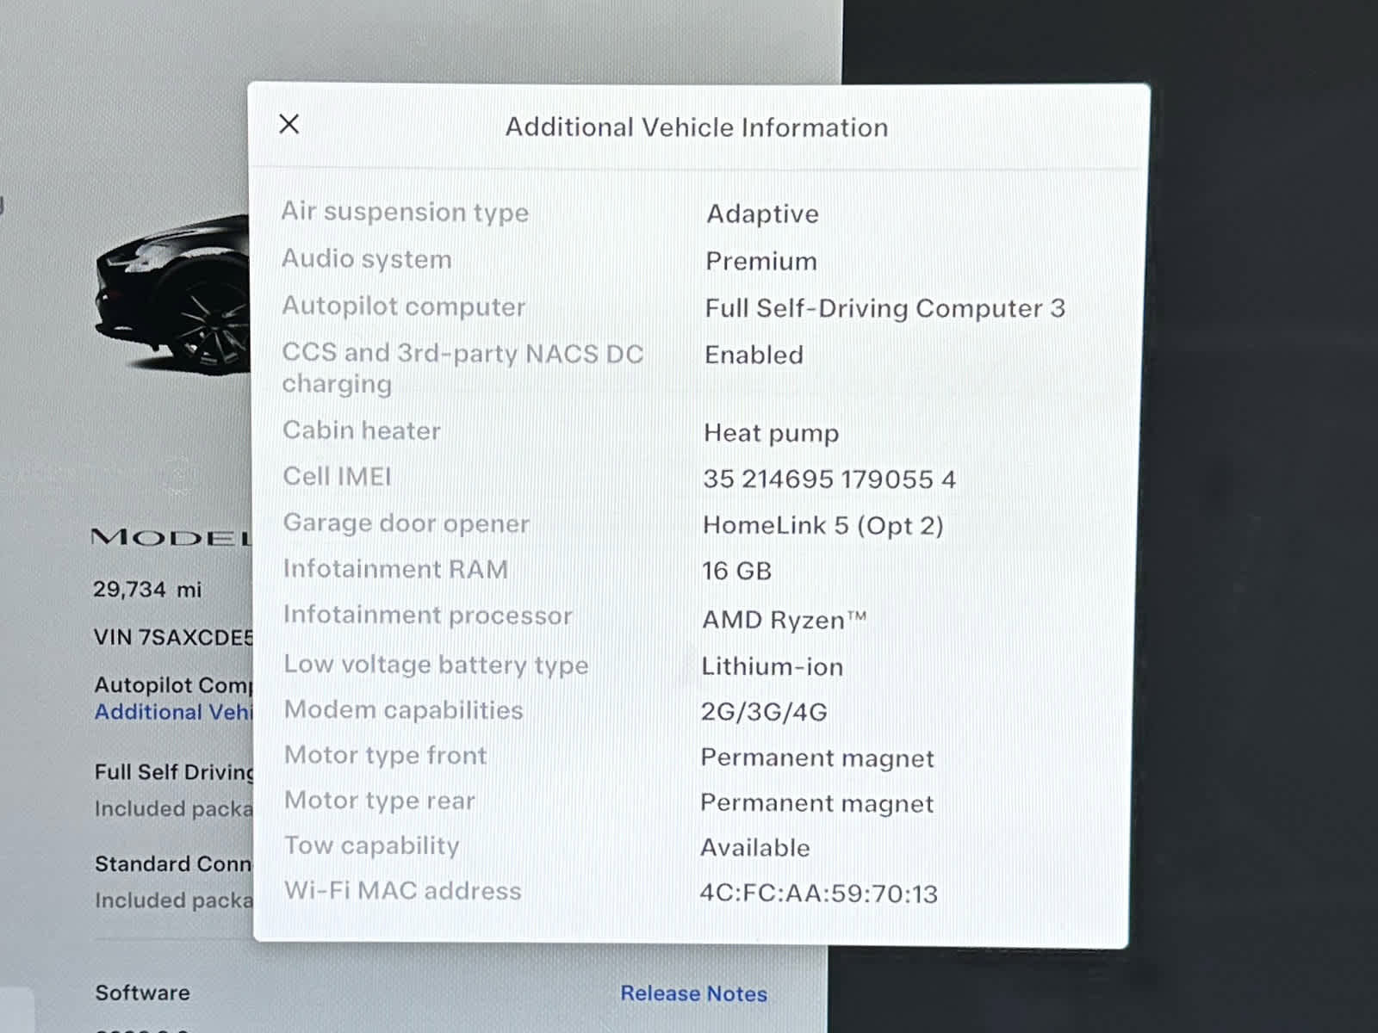Select the 'Infotainment processor' label
The height and width of the screenshot is (1033, 1378).
tap(428, 615)
